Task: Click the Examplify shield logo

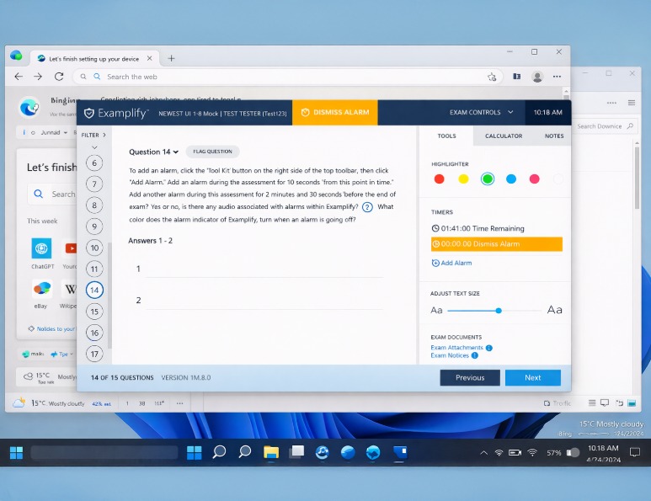Action: (x=88, y=113)
